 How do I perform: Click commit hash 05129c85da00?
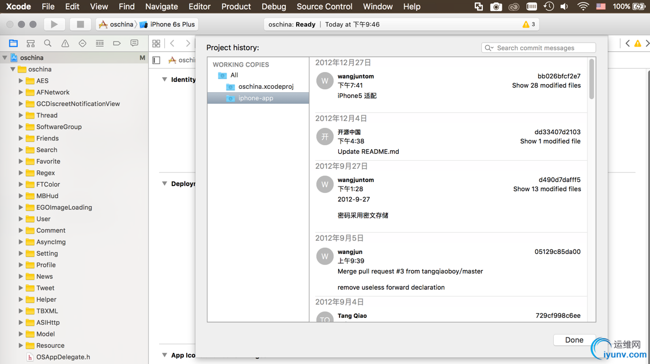557,252
